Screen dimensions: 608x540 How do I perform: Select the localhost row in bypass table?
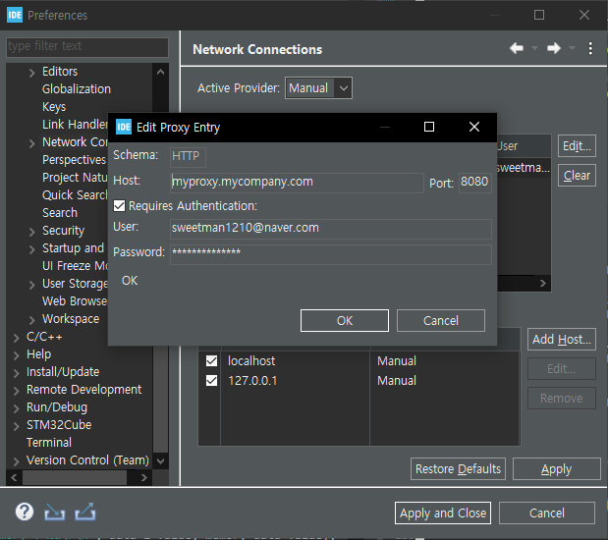click(359, 361)
